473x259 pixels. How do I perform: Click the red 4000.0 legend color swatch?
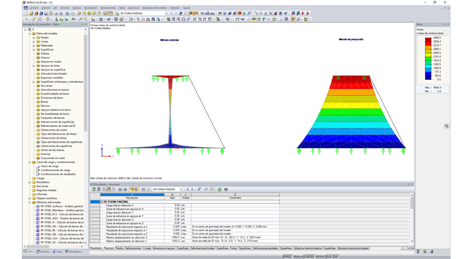pos(428,40)
